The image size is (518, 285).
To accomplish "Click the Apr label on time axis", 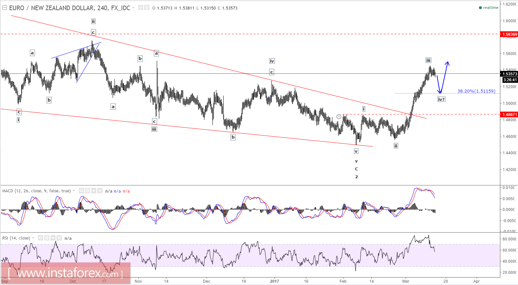I will click(x=476, y=281).
